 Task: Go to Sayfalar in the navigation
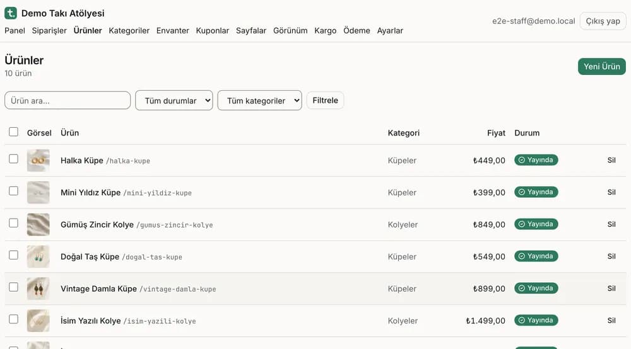[251, 30]
